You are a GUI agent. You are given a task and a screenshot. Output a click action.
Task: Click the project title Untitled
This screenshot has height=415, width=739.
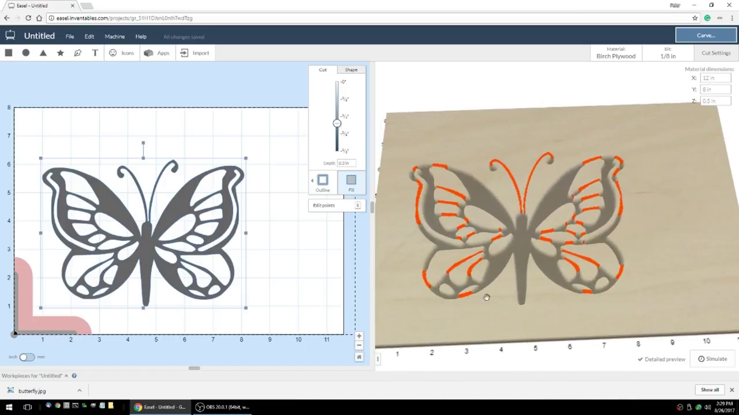[x=39, y=36]
